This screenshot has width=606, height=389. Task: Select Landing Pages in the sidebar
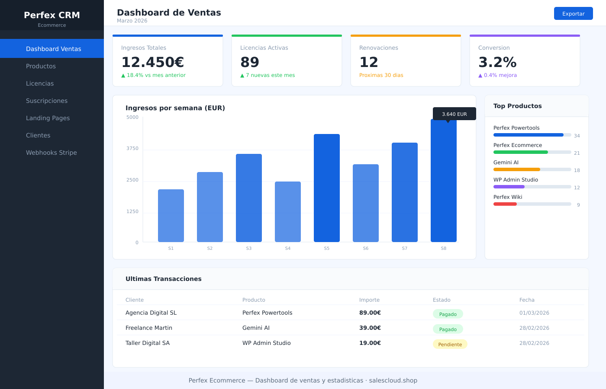[48, 118]
